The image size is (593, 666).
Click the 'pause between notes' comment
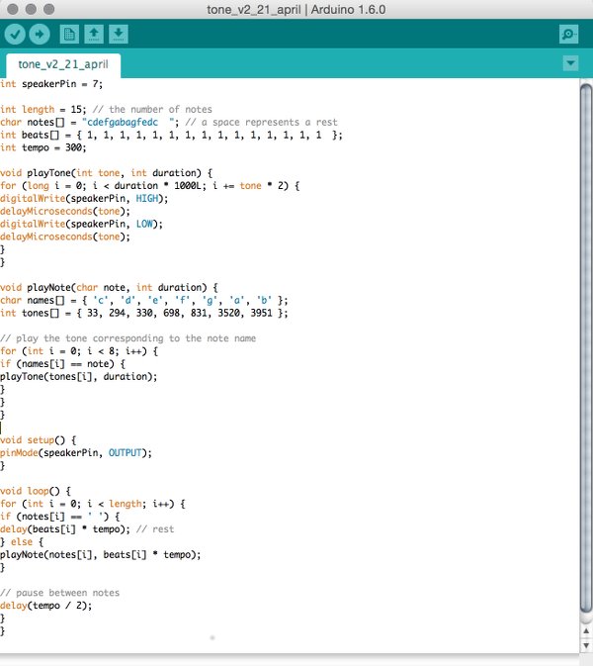[x=60, y=593]
